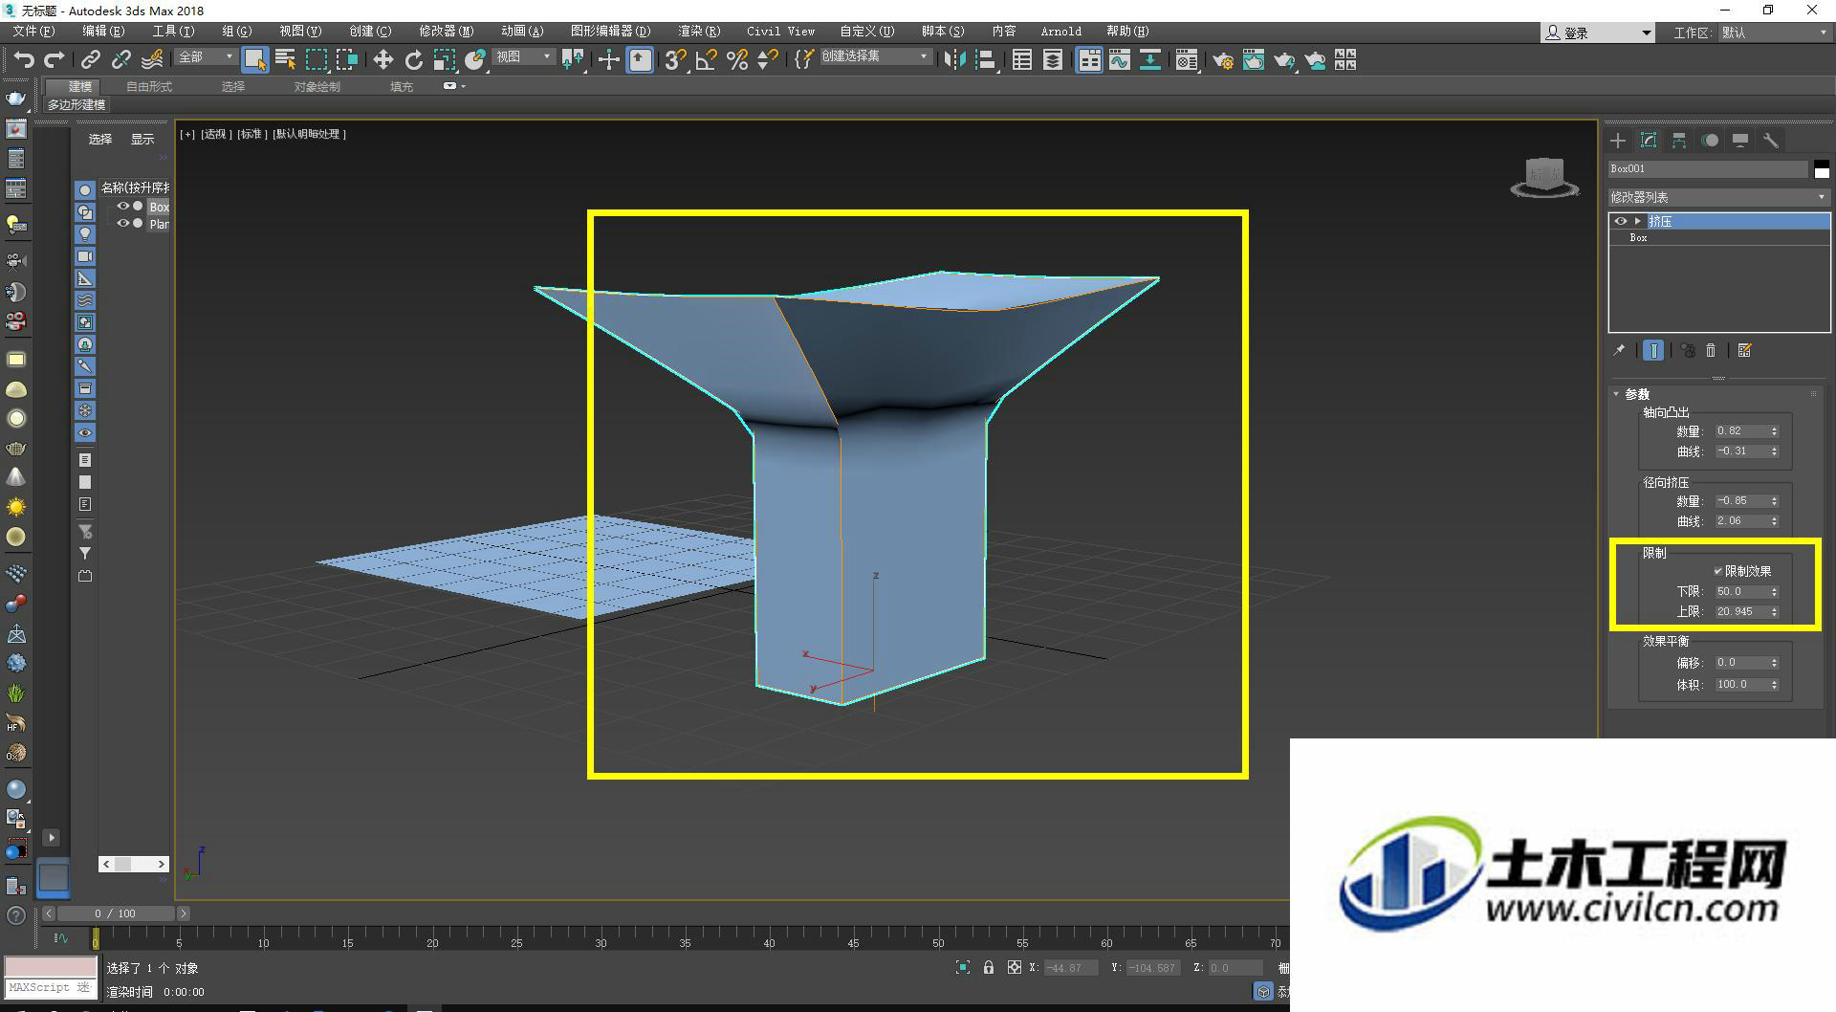The image size is (1836, 1012).
Task: Click the Undo arrow icon
Action: coord(24,59)
